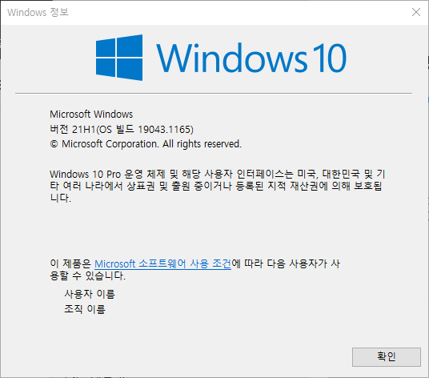Open the Microsoft 소프트웨어 사용 조건 link

point(162,263)
